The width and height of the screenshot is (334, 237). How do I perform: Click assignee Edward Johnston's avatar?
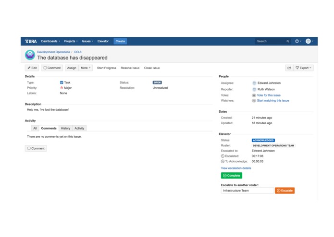click(254, 83)
